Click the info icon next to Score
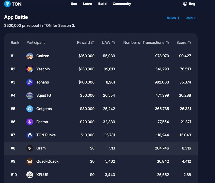The image size is (215, 183). [189, 43]
